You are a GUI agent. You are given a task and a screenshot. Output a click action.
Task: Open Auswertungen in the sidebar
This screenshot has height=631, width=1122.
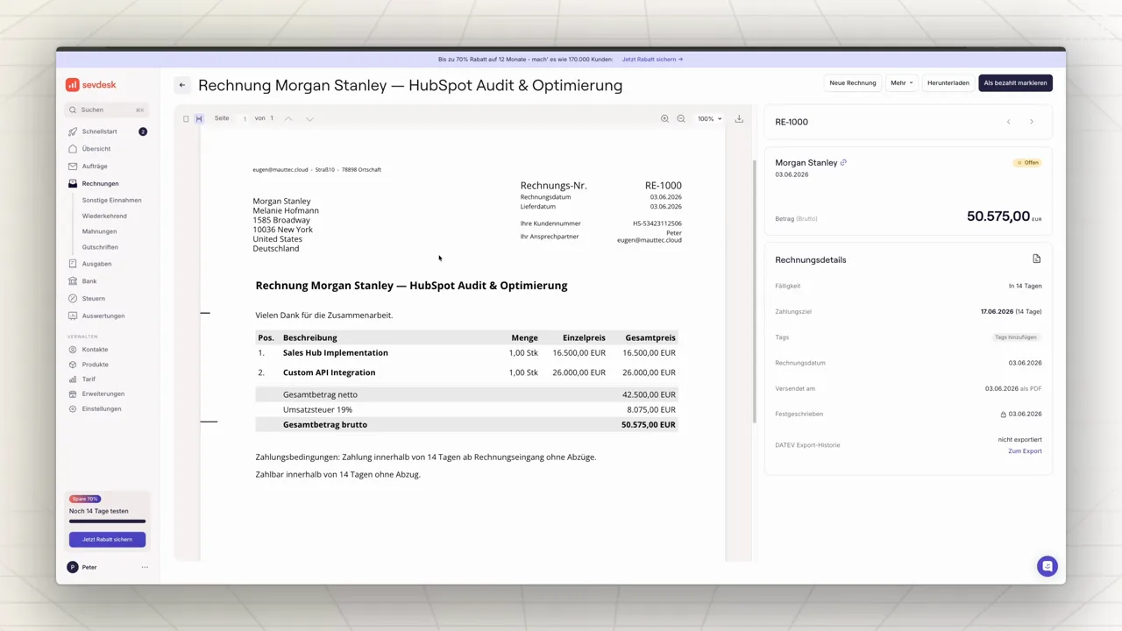103,315
